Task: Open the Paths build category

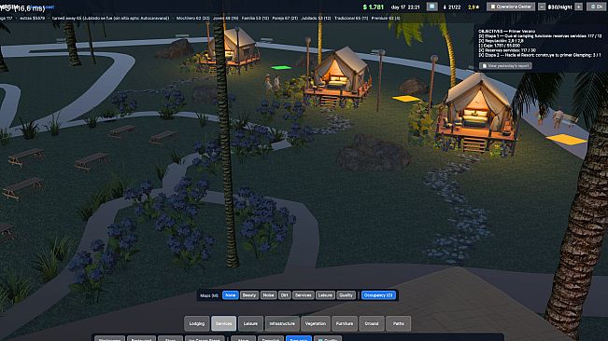Action: (398, 323)
